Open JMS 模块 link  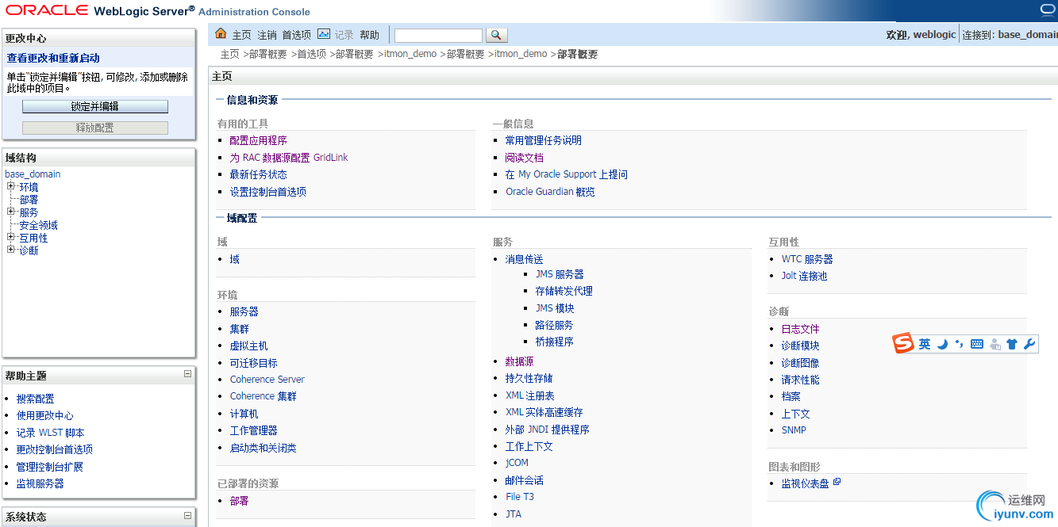(555, 308)
